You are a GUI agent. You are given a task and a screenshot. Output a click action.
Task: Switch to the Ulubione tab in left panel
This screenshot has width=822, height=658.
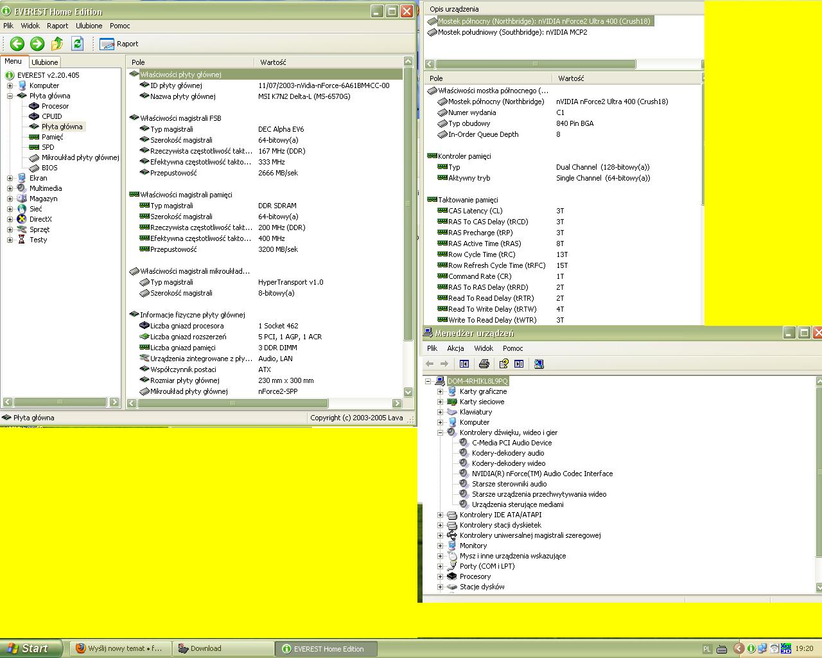pos(45,62)
